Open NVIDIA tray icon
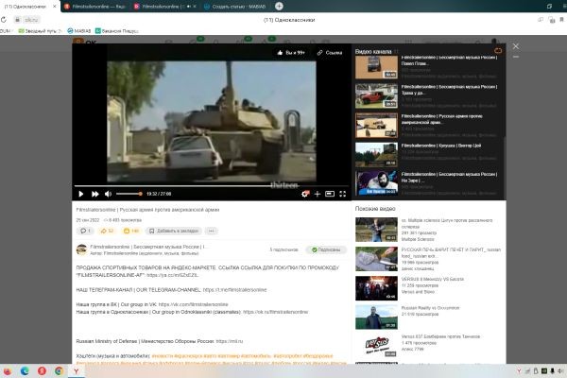This screenshot has height=378, width=567. pos(544,371)
